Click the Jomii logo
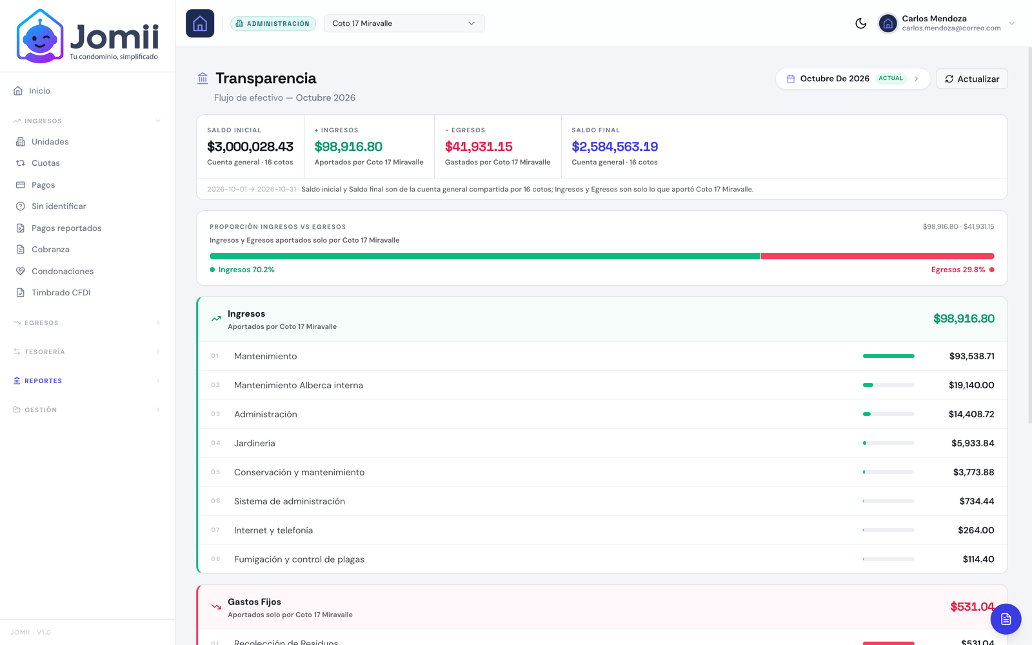The height and width of the screenshot is (645, 1032). pyautogui.click(x=88, y=36)
